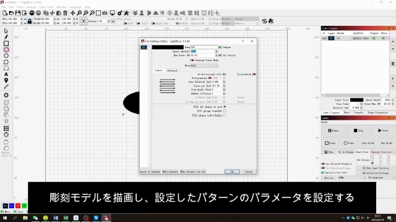Open COM port dropdown
Image resolution: width=396 pixels, height=222 pixels.
pos(351,178)
